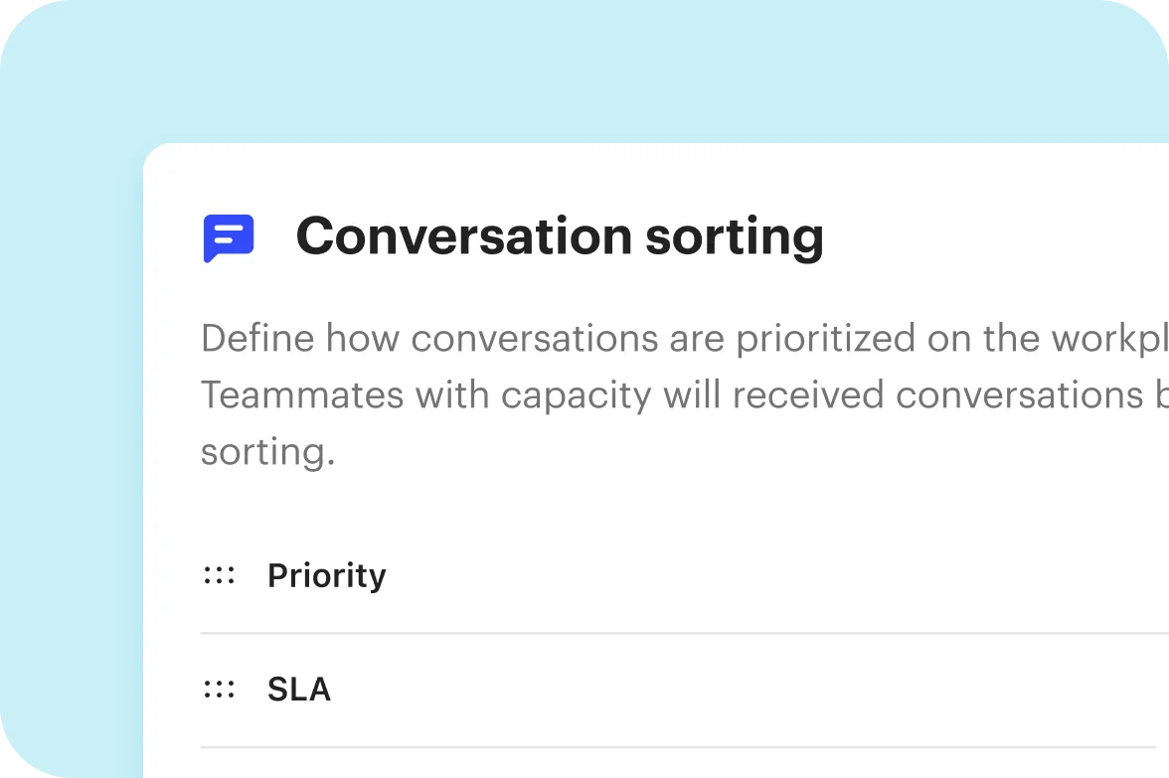Click the word prioritized in the description
Screen dimensions: 1169x778
[x=825, y=339]
